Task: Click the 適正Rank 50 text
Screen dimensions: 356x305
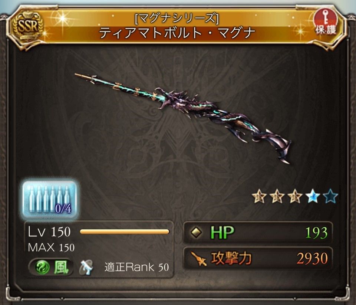Action: (x=136, y=267)
